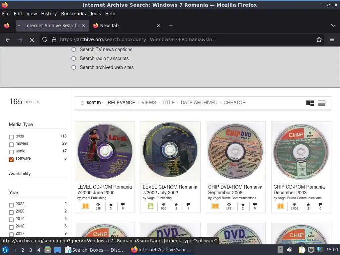Open Search: Boxes Discover taskbar window

95,250
